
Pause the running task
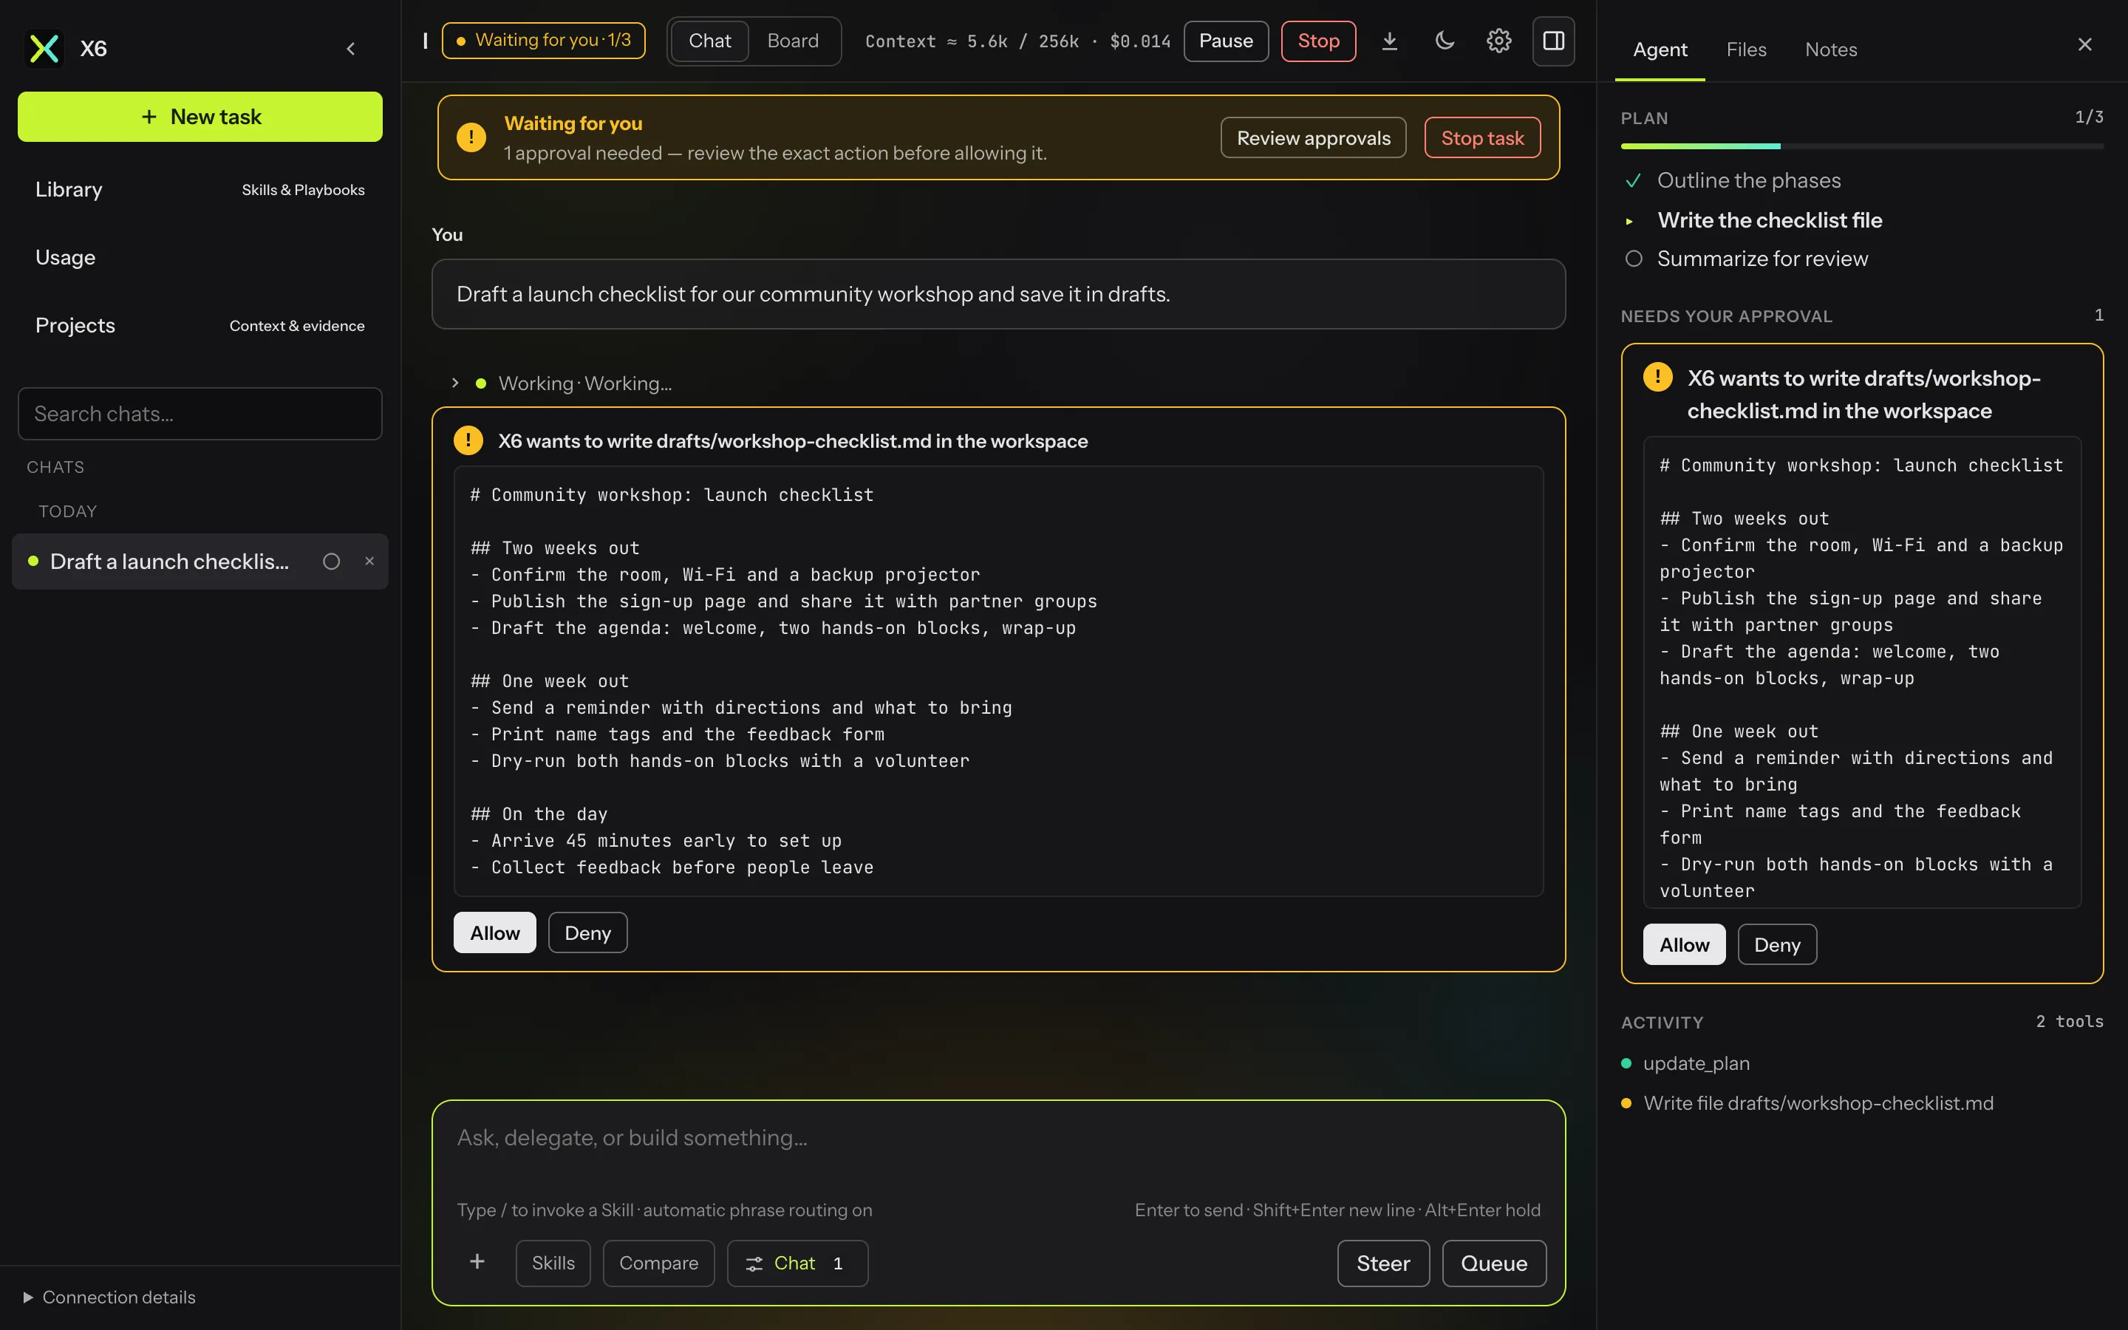click(x=1226, y=41)
